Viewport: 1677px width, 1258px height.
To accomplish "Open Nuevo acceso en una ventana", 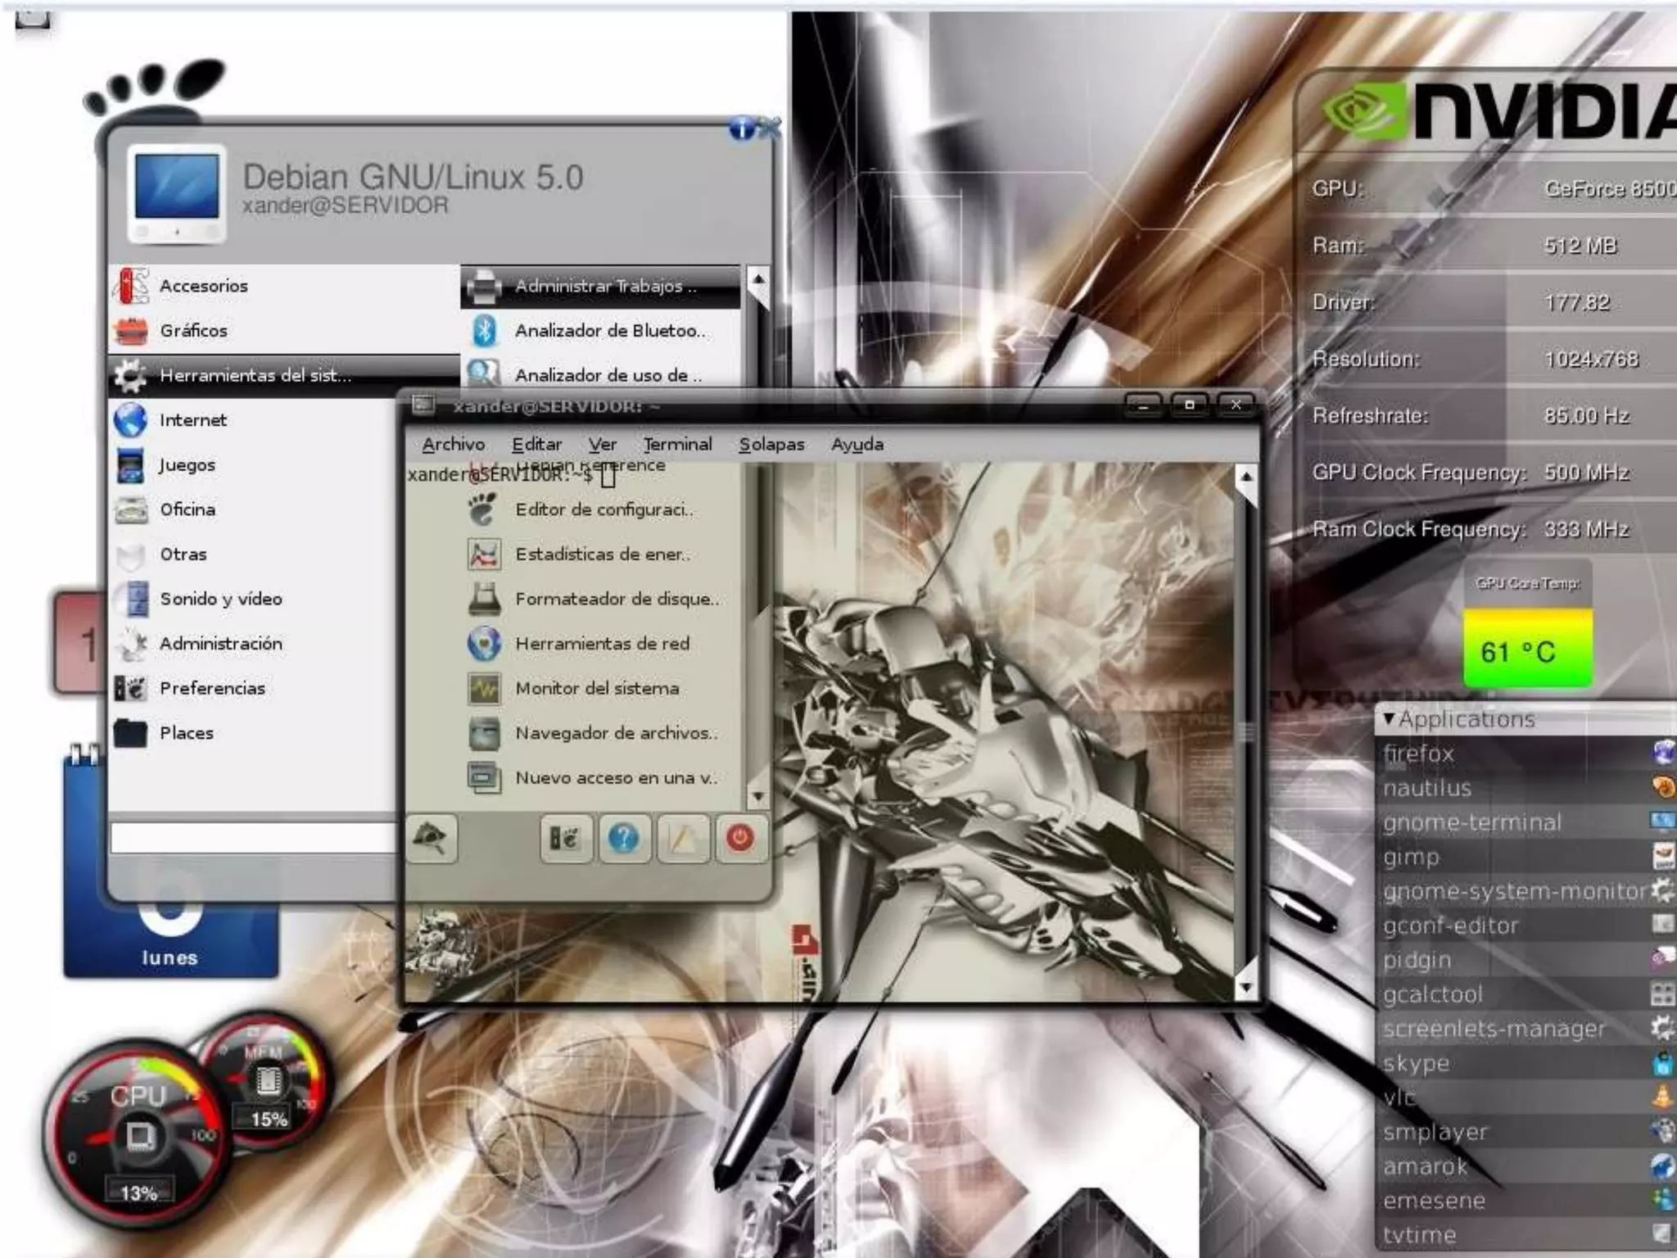I will click(x=600, y=778).
